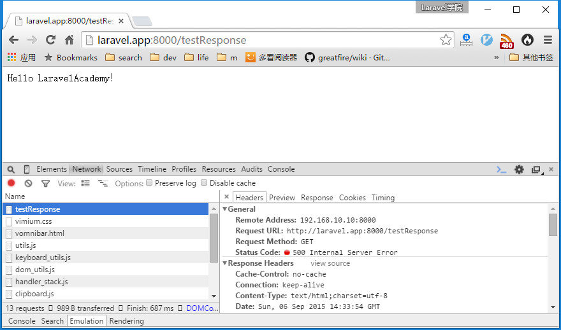
Task: Change DevTools dock side icon
Action: [536, 170]
